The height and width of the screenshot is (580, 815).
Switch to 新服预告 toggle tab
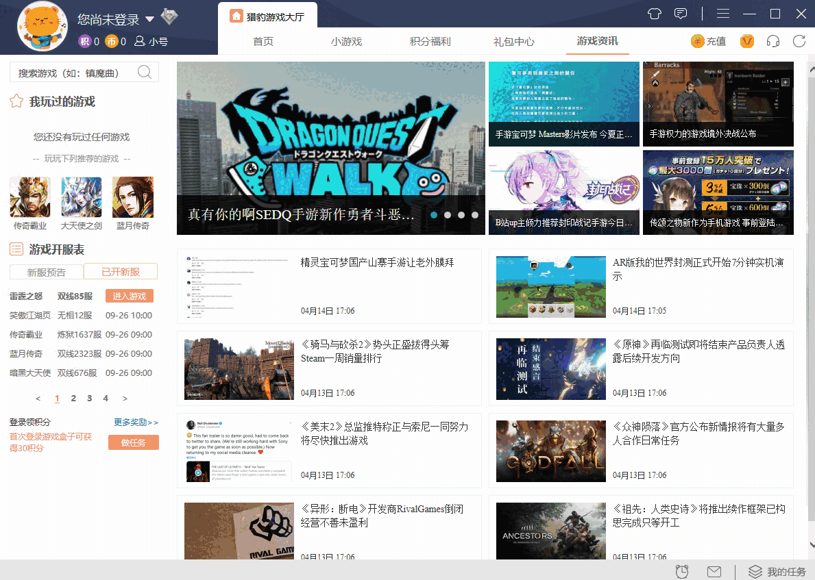(x=47, y=272)
